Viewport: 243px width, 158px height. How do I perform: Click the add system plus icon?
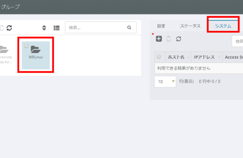(159, 39)
